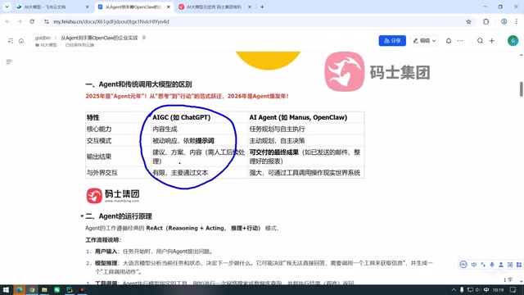
Task: Click the grid icon in floating toolbar
Action: pos(519,264)
